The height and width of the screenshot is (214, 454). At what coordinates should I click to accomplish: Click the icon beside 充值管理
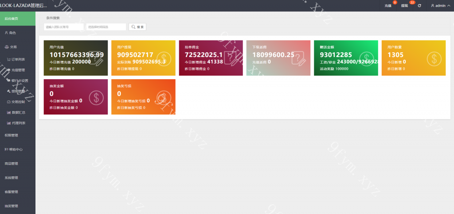(x=9, y=70)
